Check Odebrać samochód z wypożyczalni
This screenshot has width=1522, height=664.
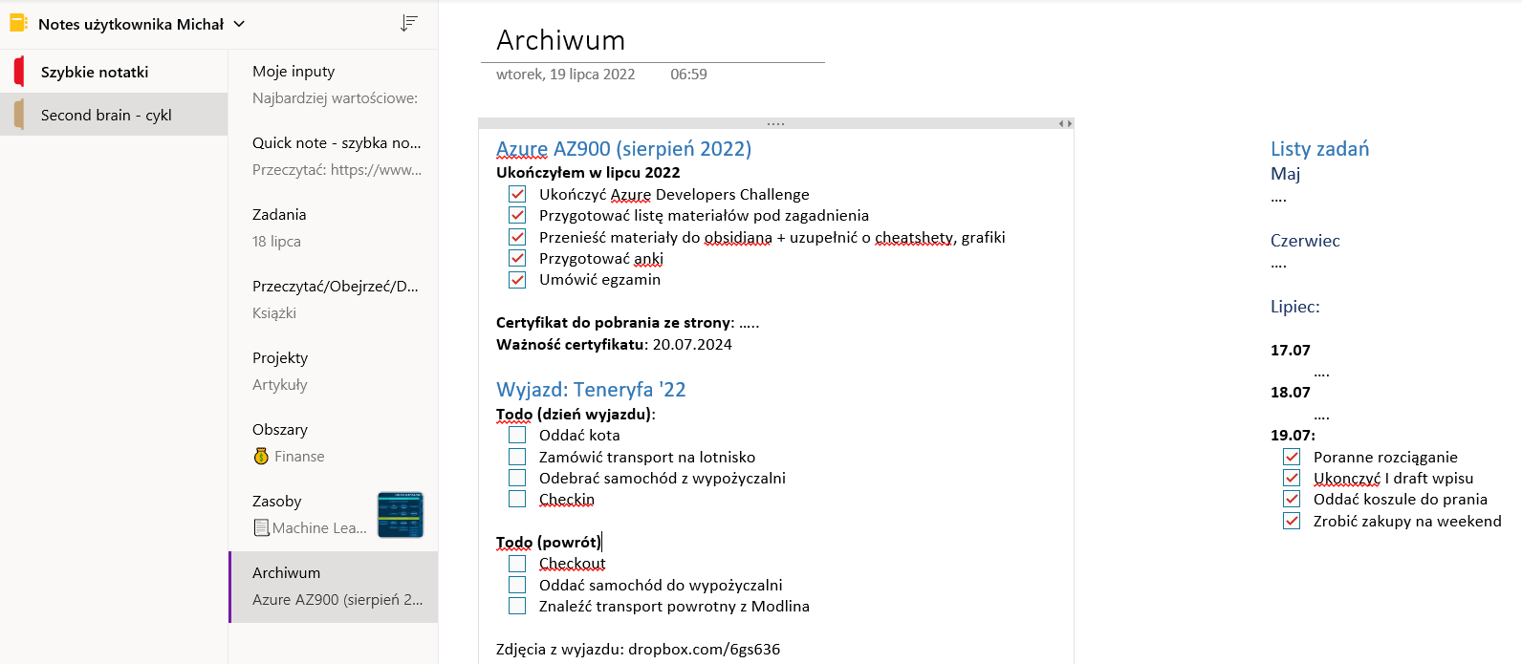(517, 478)
